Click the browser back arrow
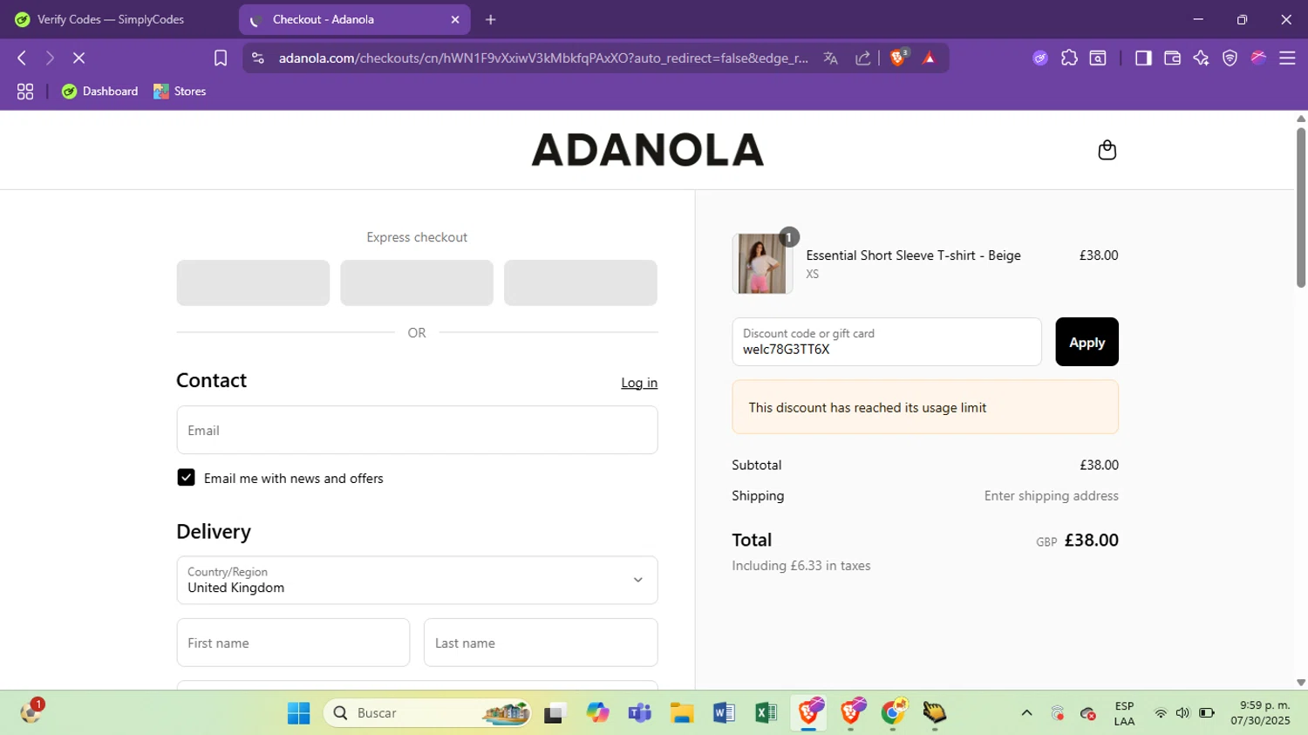The width and height of the screenshot is (1308, 735). pyautogui.click(x=22, y=58)
